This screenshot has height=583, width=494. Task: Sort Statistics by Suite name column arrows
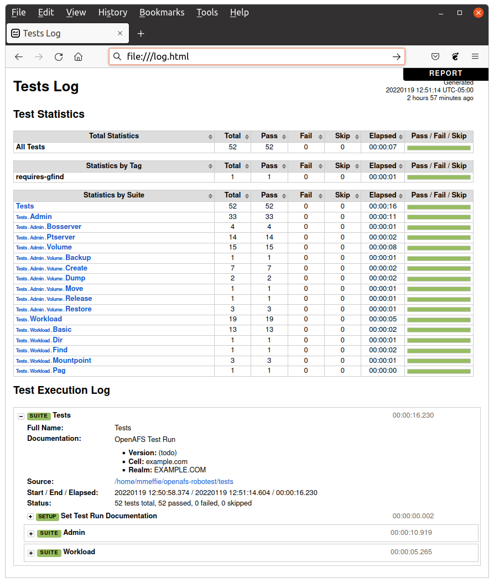point(211,196)
